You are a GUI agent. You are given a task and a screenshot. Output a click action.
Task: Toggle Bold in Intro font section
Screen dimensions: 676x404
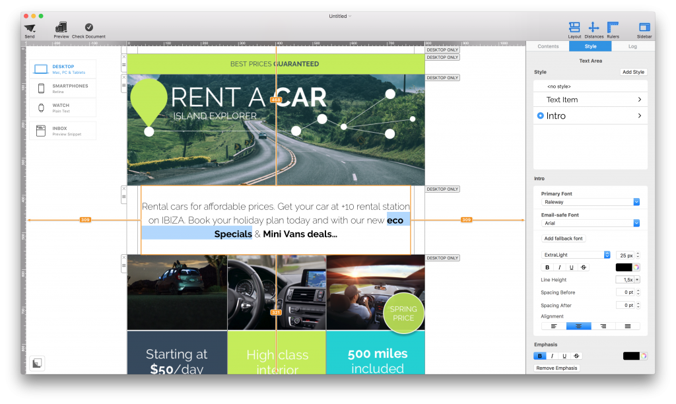547,267
